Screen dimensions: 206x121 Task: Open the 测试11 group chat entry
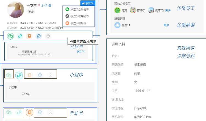click(122, 25)
